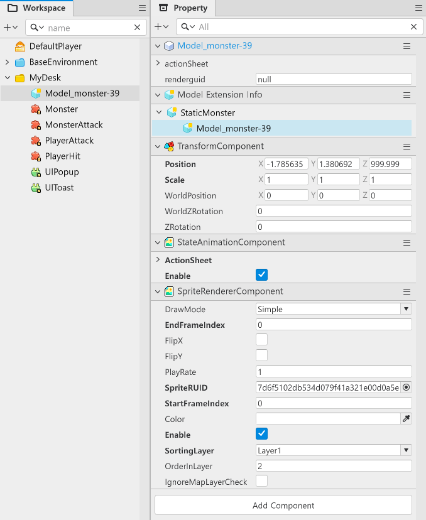Enable the IgnoreMapLayerCheck checkbox

tap(262, 481)
